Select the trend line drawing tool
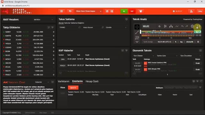Screen dimensions: 205x115 click(137, 32)
